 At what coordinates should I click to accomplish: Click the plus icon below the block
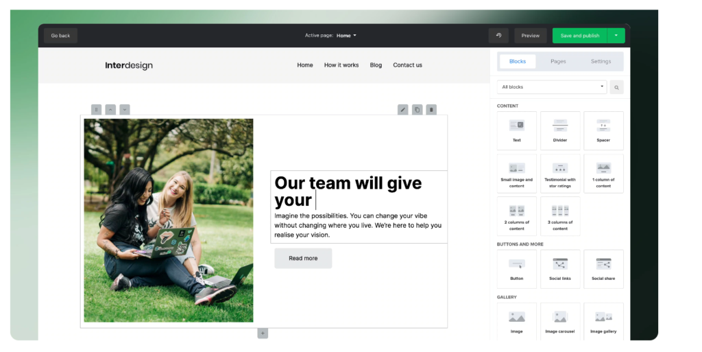[263, 333]
